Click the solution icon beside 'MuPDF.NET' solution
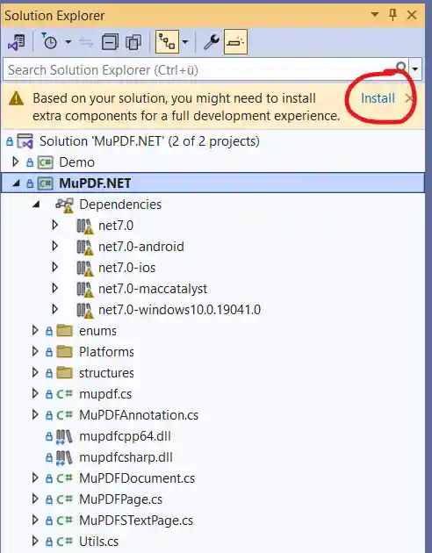Viewport: 432px width, 553px height. point(25,142)
